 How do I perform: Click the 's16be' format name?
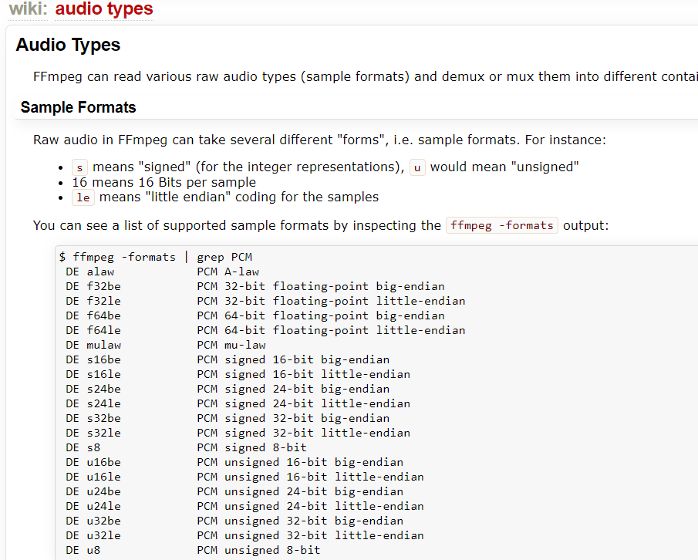(103, 359)
